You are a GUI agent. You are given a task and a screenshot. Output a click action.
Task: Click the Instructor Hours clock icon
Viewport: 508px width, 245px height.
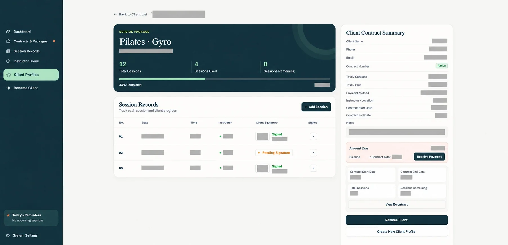(8, 61)
